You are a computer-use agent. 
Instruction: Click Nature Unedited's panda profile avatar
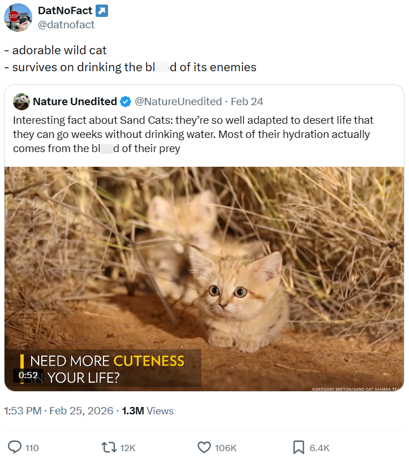pyautogui.click(x=21, y=102)
